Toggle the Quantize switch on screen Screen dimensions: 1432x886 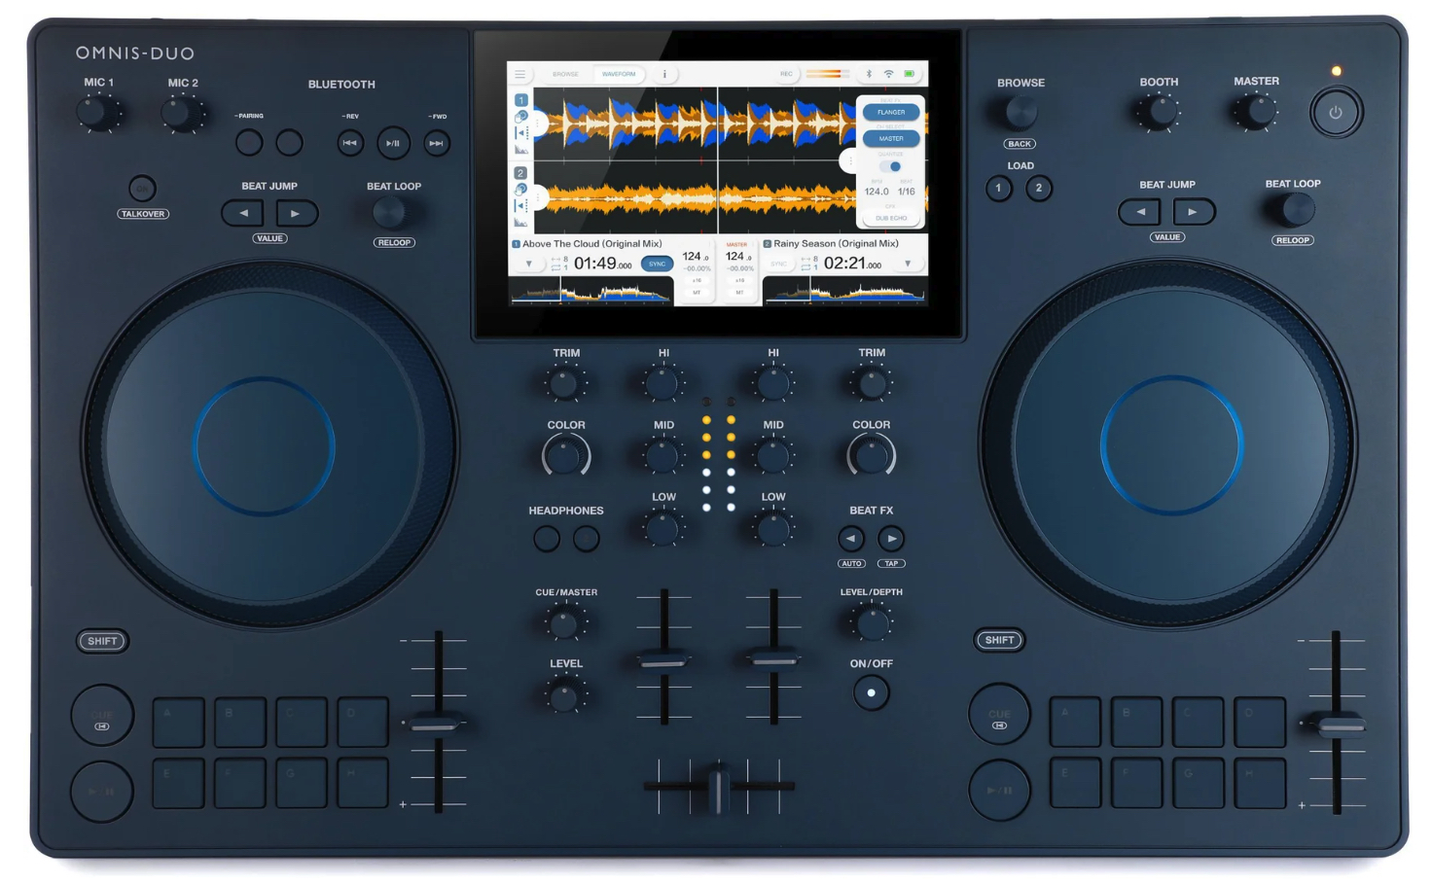click(x=891, y=166)
